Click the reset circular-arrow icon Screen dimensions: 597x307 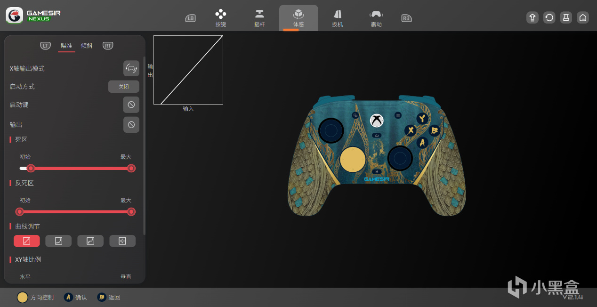[549, 17]
